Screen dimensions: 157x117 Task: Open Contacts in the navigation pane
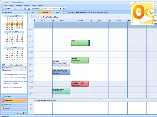[x=14, y=104]
